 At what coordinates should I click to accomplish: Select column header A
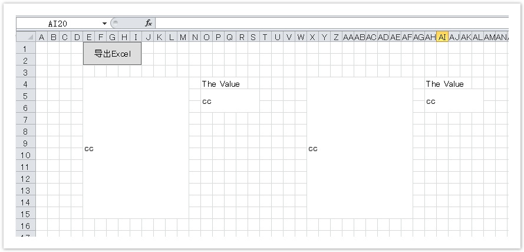pos(42,37)
